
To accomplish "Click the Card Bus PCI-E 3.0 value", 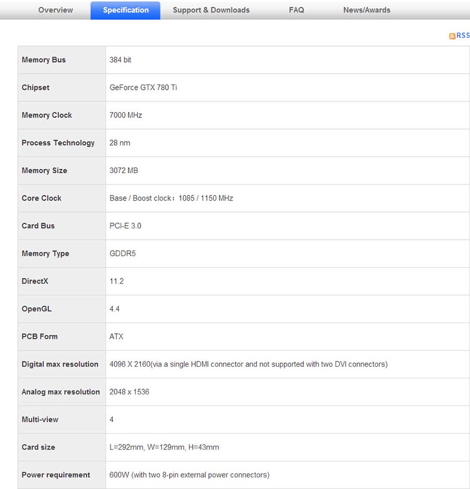I will point(125,226).
